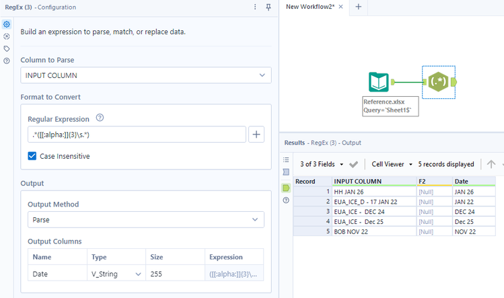Open the 3 of 3 Fields selector
The image size is (504, 298).
tap(322, 164)
